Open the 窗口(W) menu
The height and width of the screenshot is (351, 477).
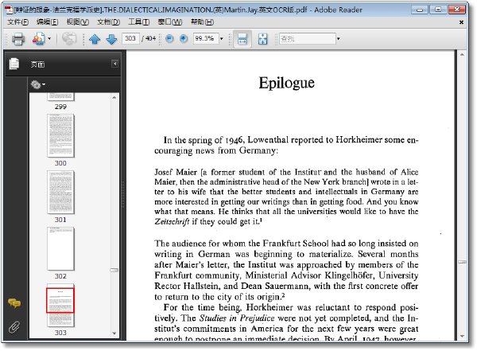click(x=170, y=22)
